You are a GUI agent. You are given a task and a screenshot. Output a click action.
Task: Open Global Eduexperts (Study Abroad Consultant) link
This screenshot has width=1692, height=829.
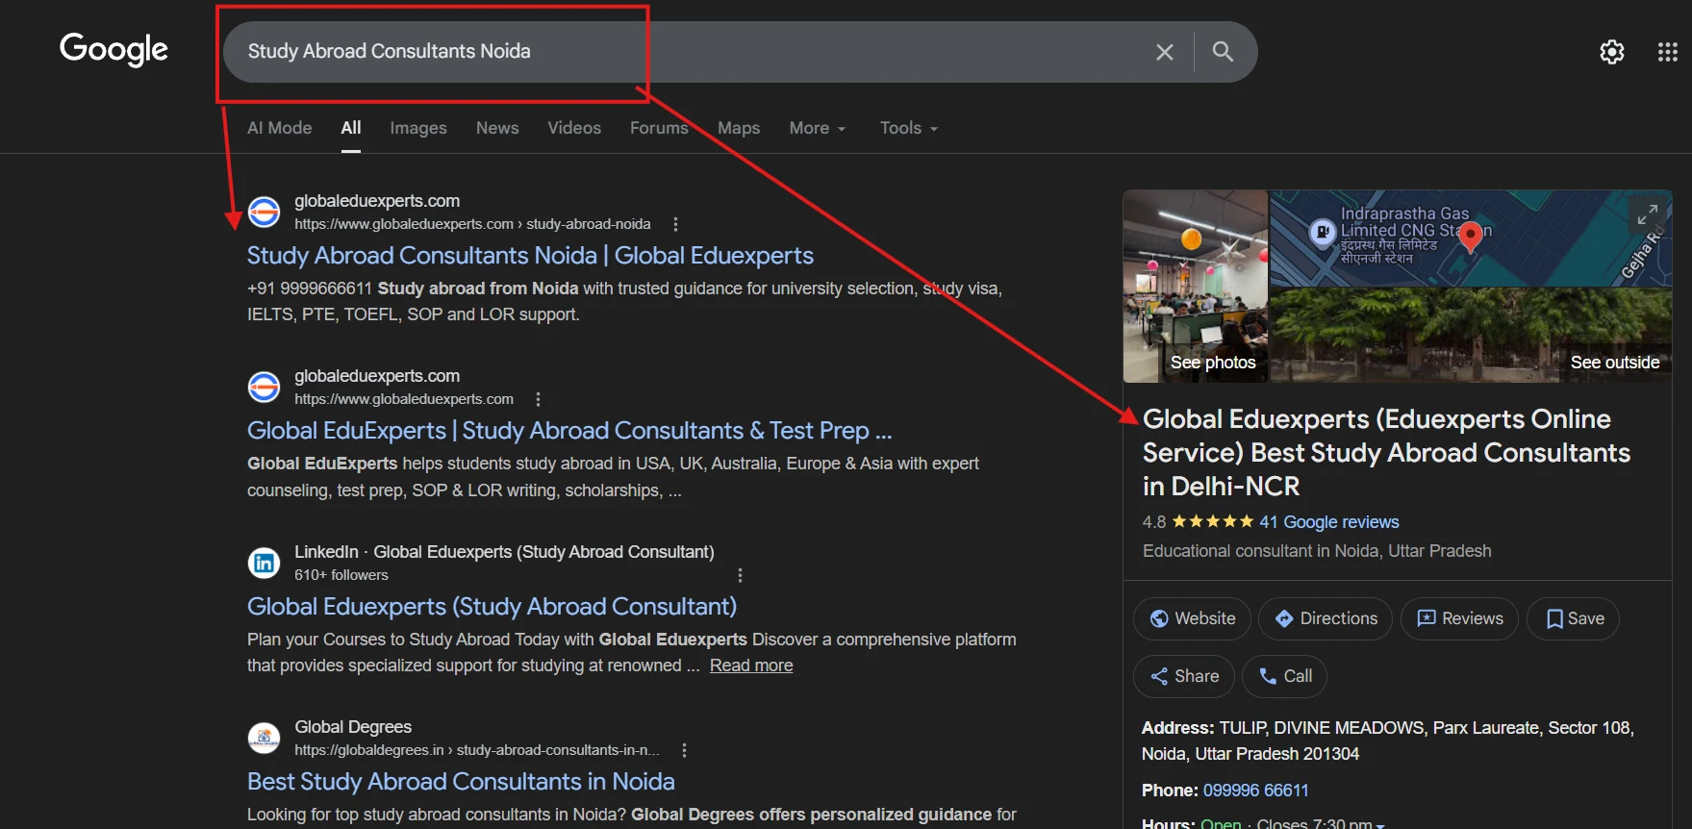pos(492,607)
